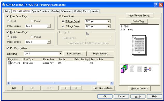This screenshot has height=101, width=164.
Task: Switch to the Setup tab
Action: tap(7, 11)
